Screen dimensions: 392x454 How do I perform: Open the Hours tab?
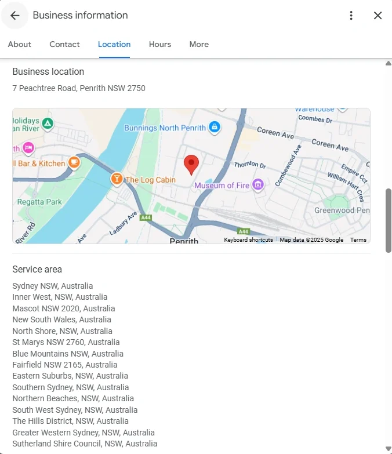click(160, 44)
